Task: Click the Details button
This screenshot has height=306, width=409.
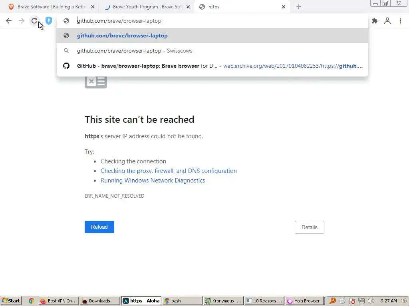Action: (x=310, y=227)
